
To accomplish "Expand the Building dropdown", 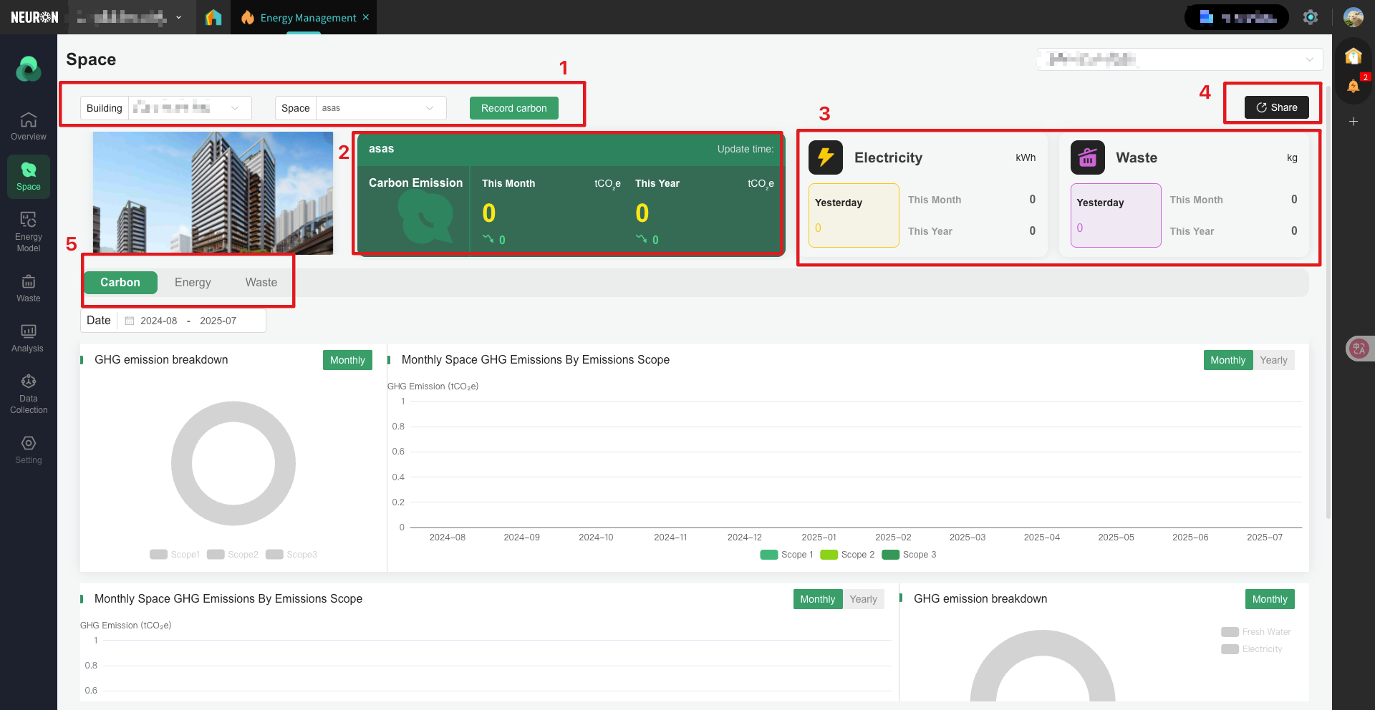I will [189, 108].
